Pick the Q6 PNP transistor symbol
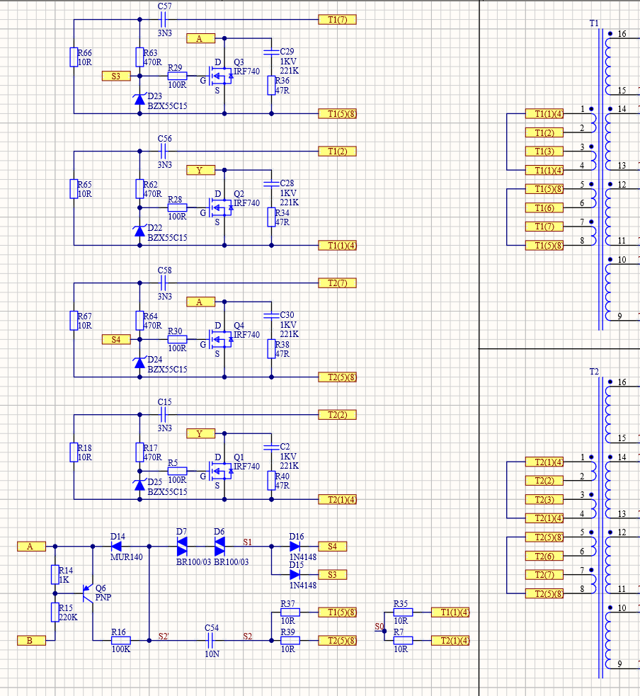Viewport: 640px width, 696px height. (88, 593)
